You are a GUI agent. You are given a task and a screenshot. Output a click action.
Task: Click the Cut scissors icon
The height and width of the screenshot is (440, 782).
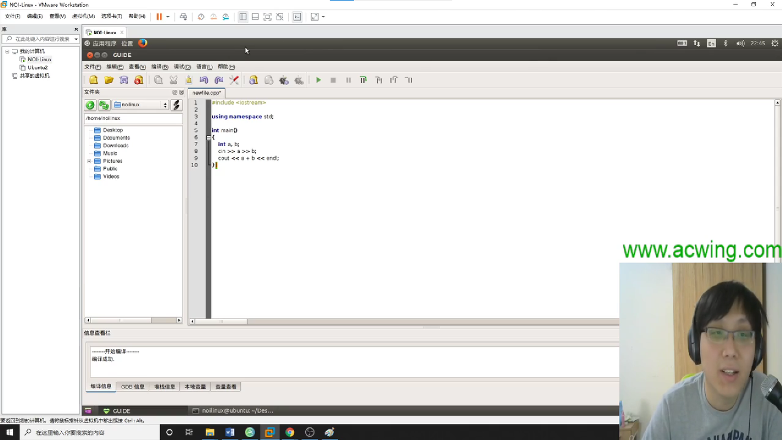pos(174,80)
